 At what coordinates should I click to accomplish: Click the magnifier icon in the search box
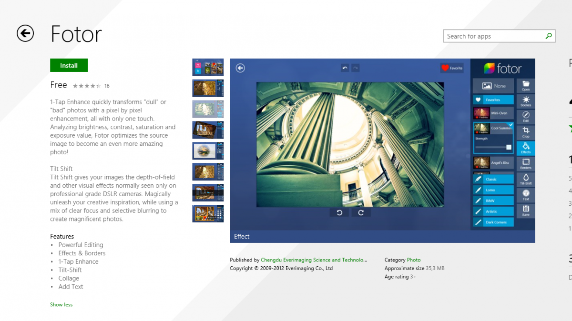pos(549,36)
